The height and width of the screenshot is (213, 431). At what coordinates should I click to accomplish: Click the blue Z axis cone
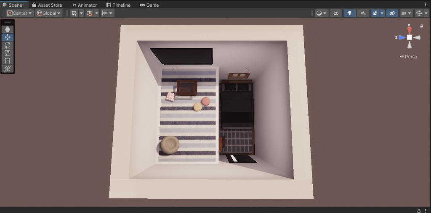coord(402,38)
